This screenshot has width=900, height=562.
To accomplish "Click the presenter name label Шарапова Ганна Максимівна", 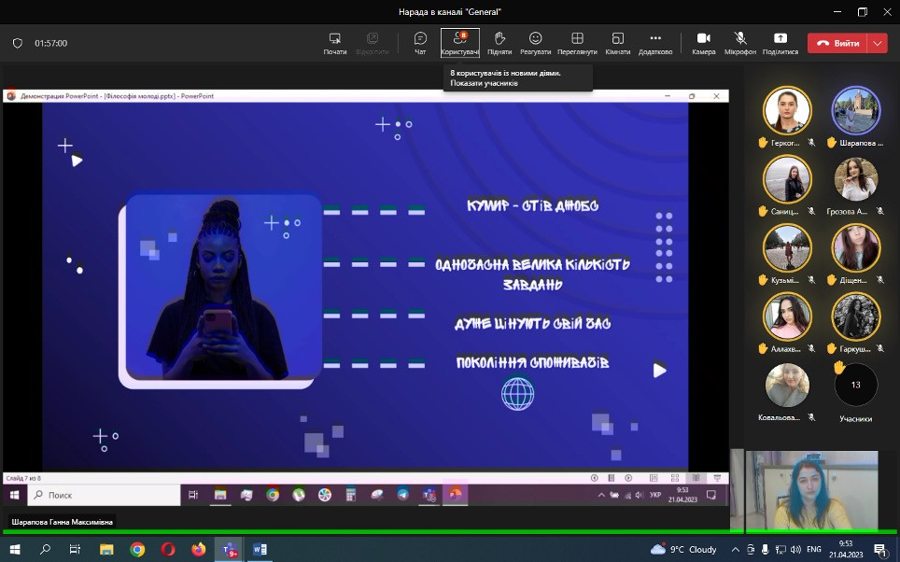I will 62,522.
